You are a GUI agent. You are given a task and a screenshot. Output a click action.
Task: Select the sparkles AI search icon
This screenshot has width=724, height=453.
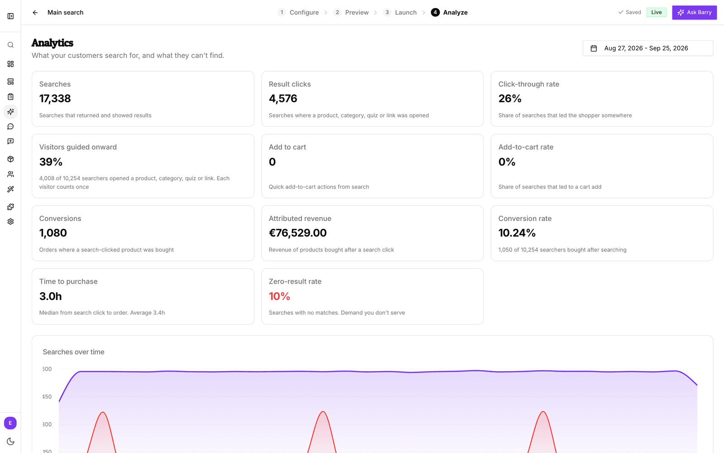point(10,111)
